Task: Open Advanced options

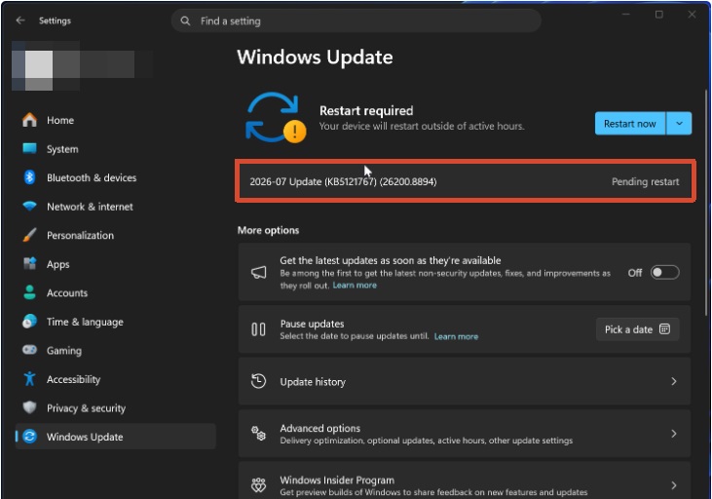Action: [464, 434]
